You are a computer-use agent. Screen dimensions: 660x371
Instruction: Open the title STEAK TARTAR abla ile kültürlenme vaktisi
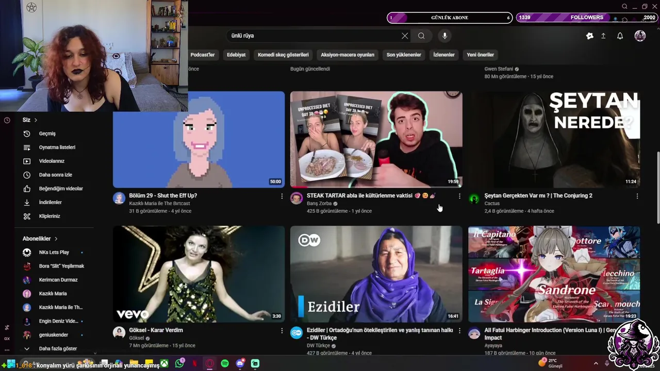pos(371,196)
